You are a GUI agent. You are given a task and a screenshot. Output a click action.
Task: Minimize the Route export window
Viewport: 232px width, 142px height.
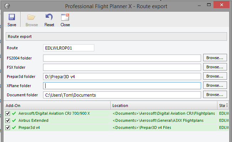point(199,5)
